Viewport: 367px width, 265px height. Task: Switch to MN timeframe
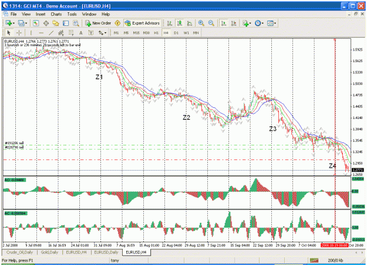tap(196, 33)
